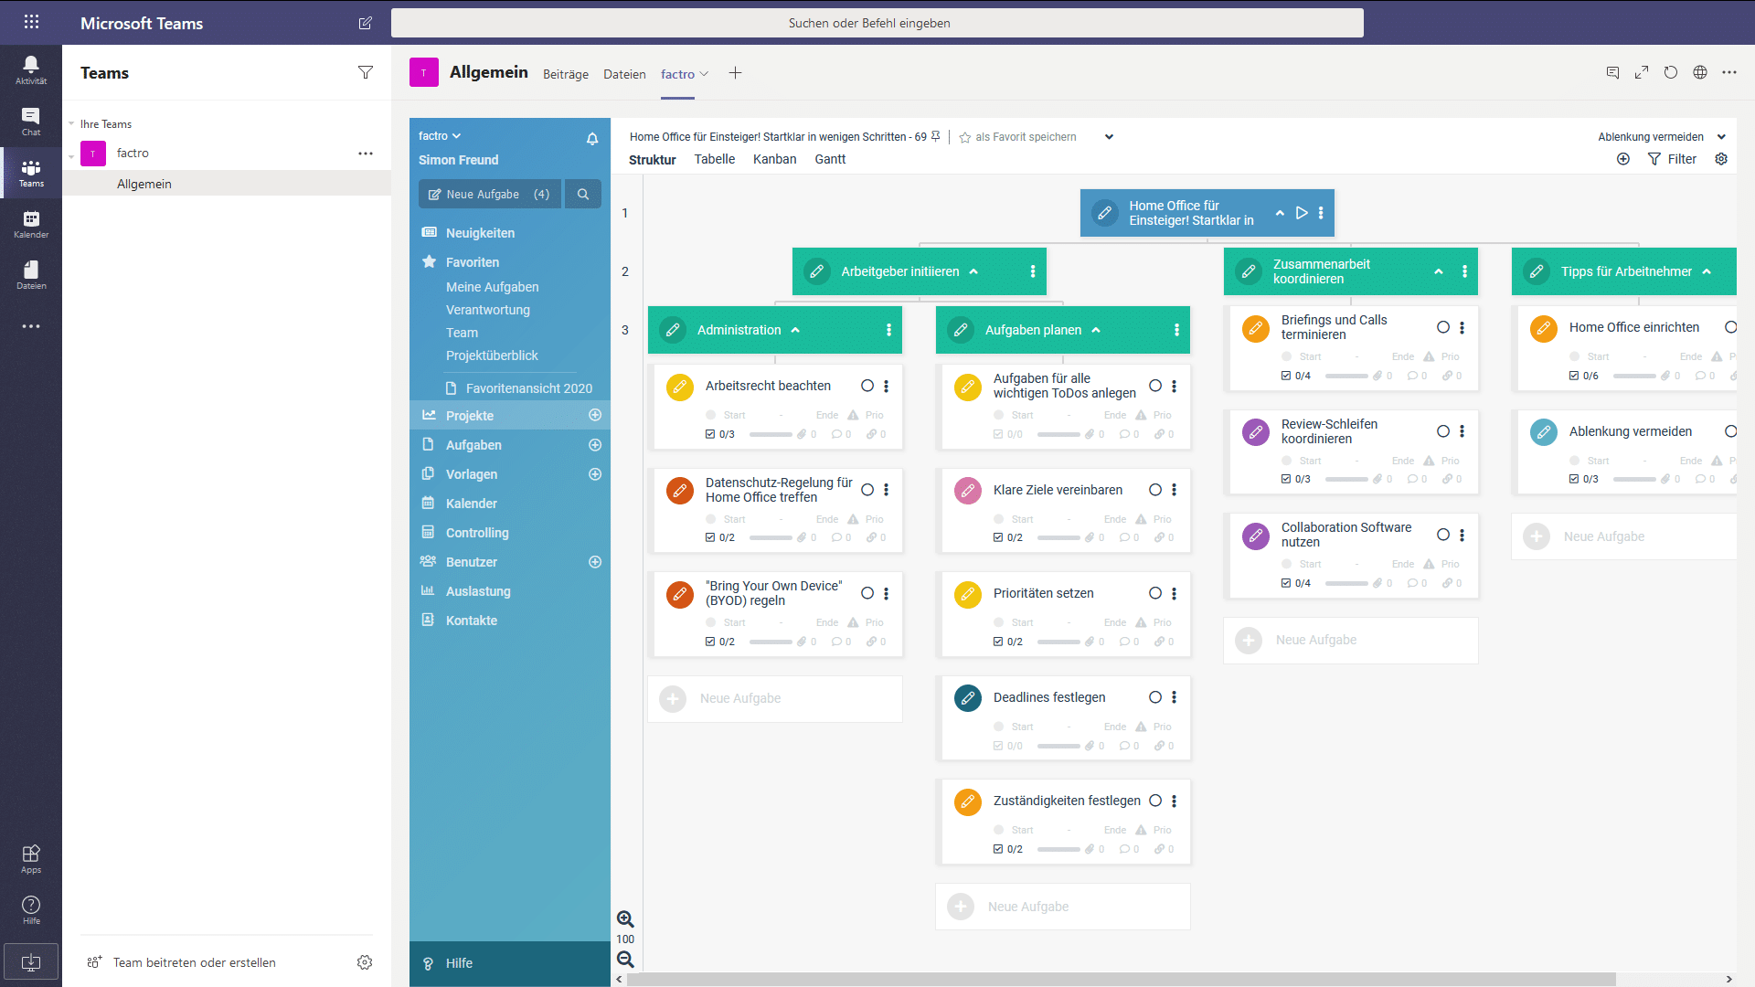Toggle status circle of Collaboration Software nutzen
Screen dimensions: 1755x987
(1443, 535)
